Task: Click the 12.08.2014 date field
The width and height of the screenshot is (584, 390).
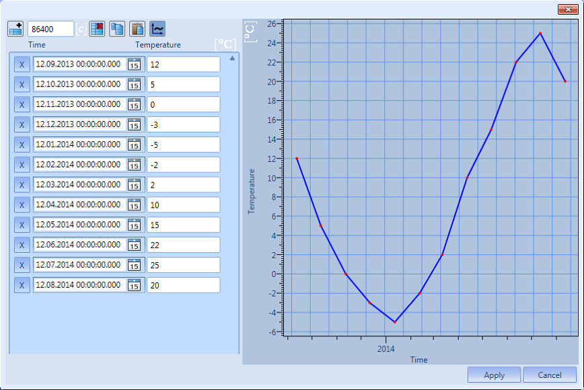Action: [79, 285]
